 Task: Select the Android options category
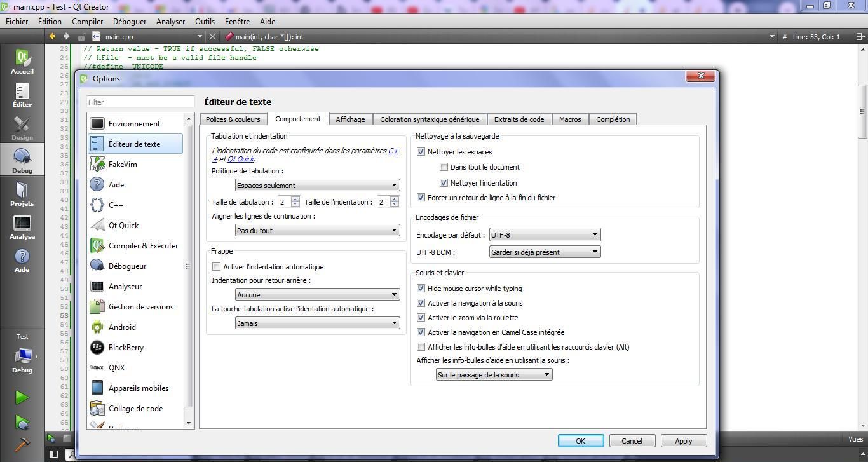coord(121,327)
